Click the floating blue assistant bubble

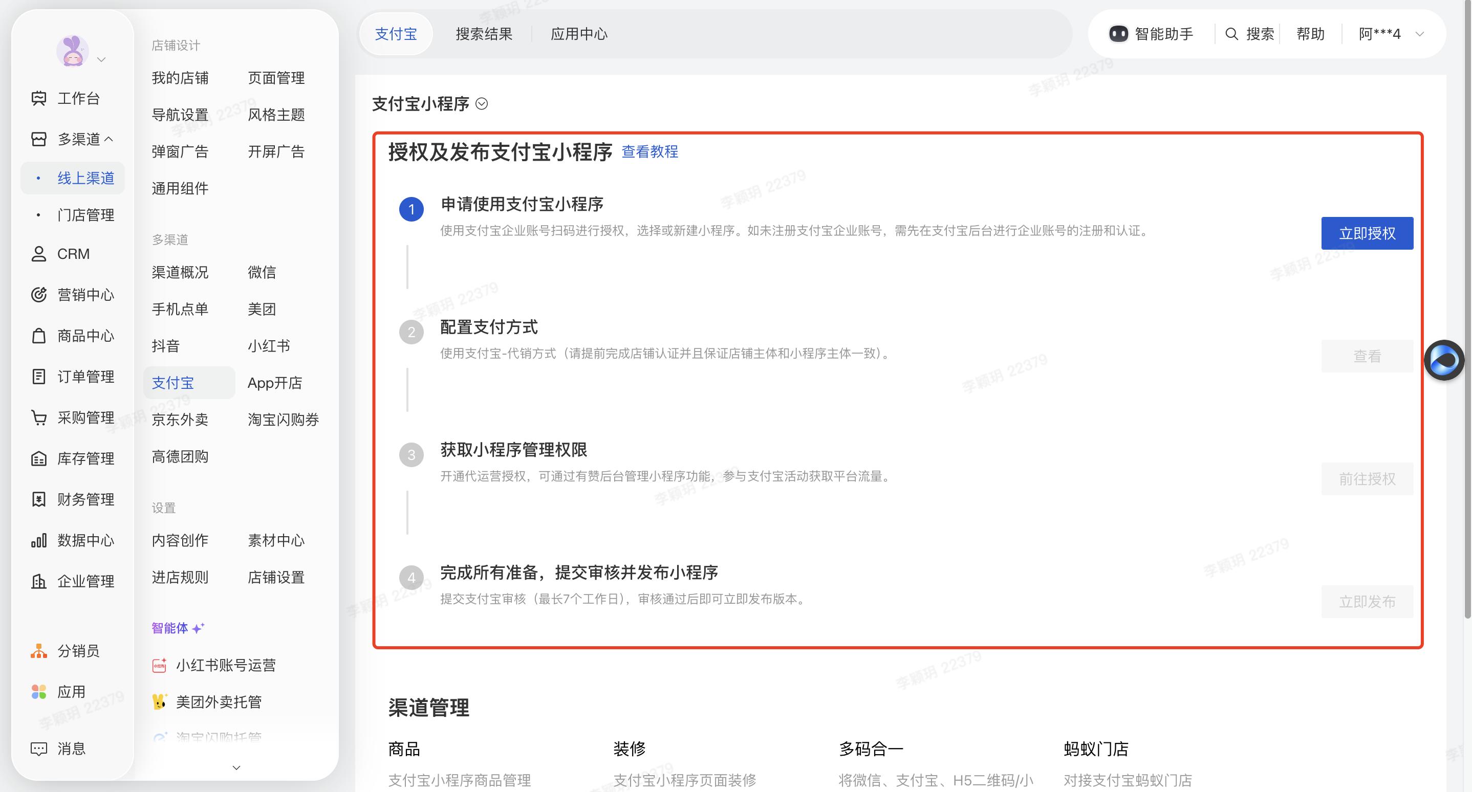click(1444, 360)
